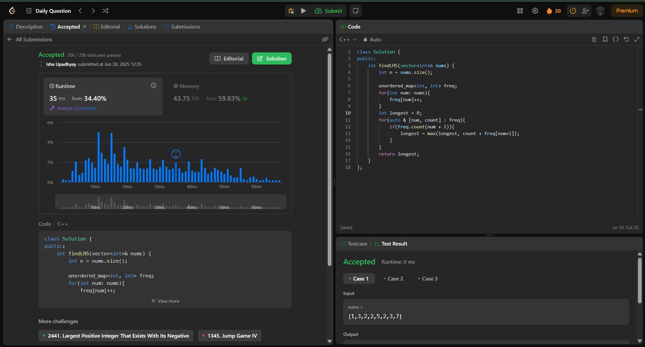The image size is (645, 347).
Task: Open the notes icon next to Submit
Action: [x=355, y=11]
